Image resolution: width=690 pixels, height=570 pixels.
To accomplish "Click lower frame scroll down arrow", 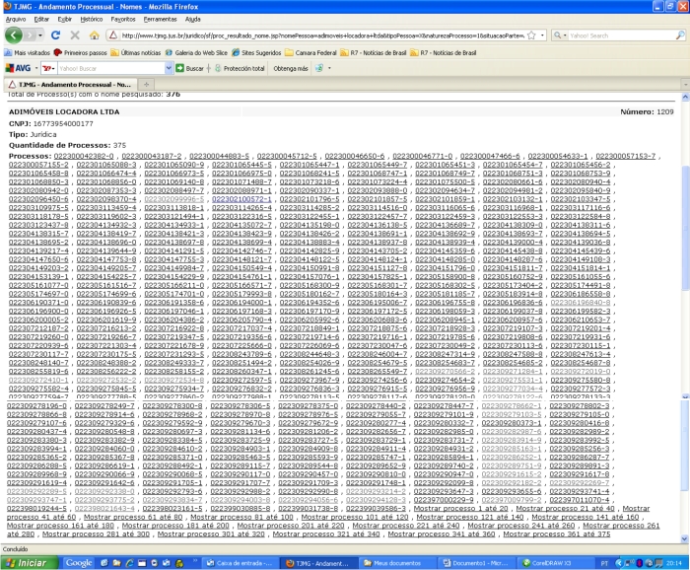I will (x=684, y=538).
